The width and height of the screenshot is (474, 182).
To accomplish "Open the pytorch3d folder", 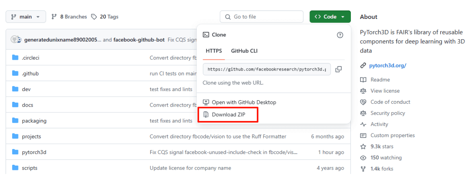I will pyautogui.click(x=34, y=152).
